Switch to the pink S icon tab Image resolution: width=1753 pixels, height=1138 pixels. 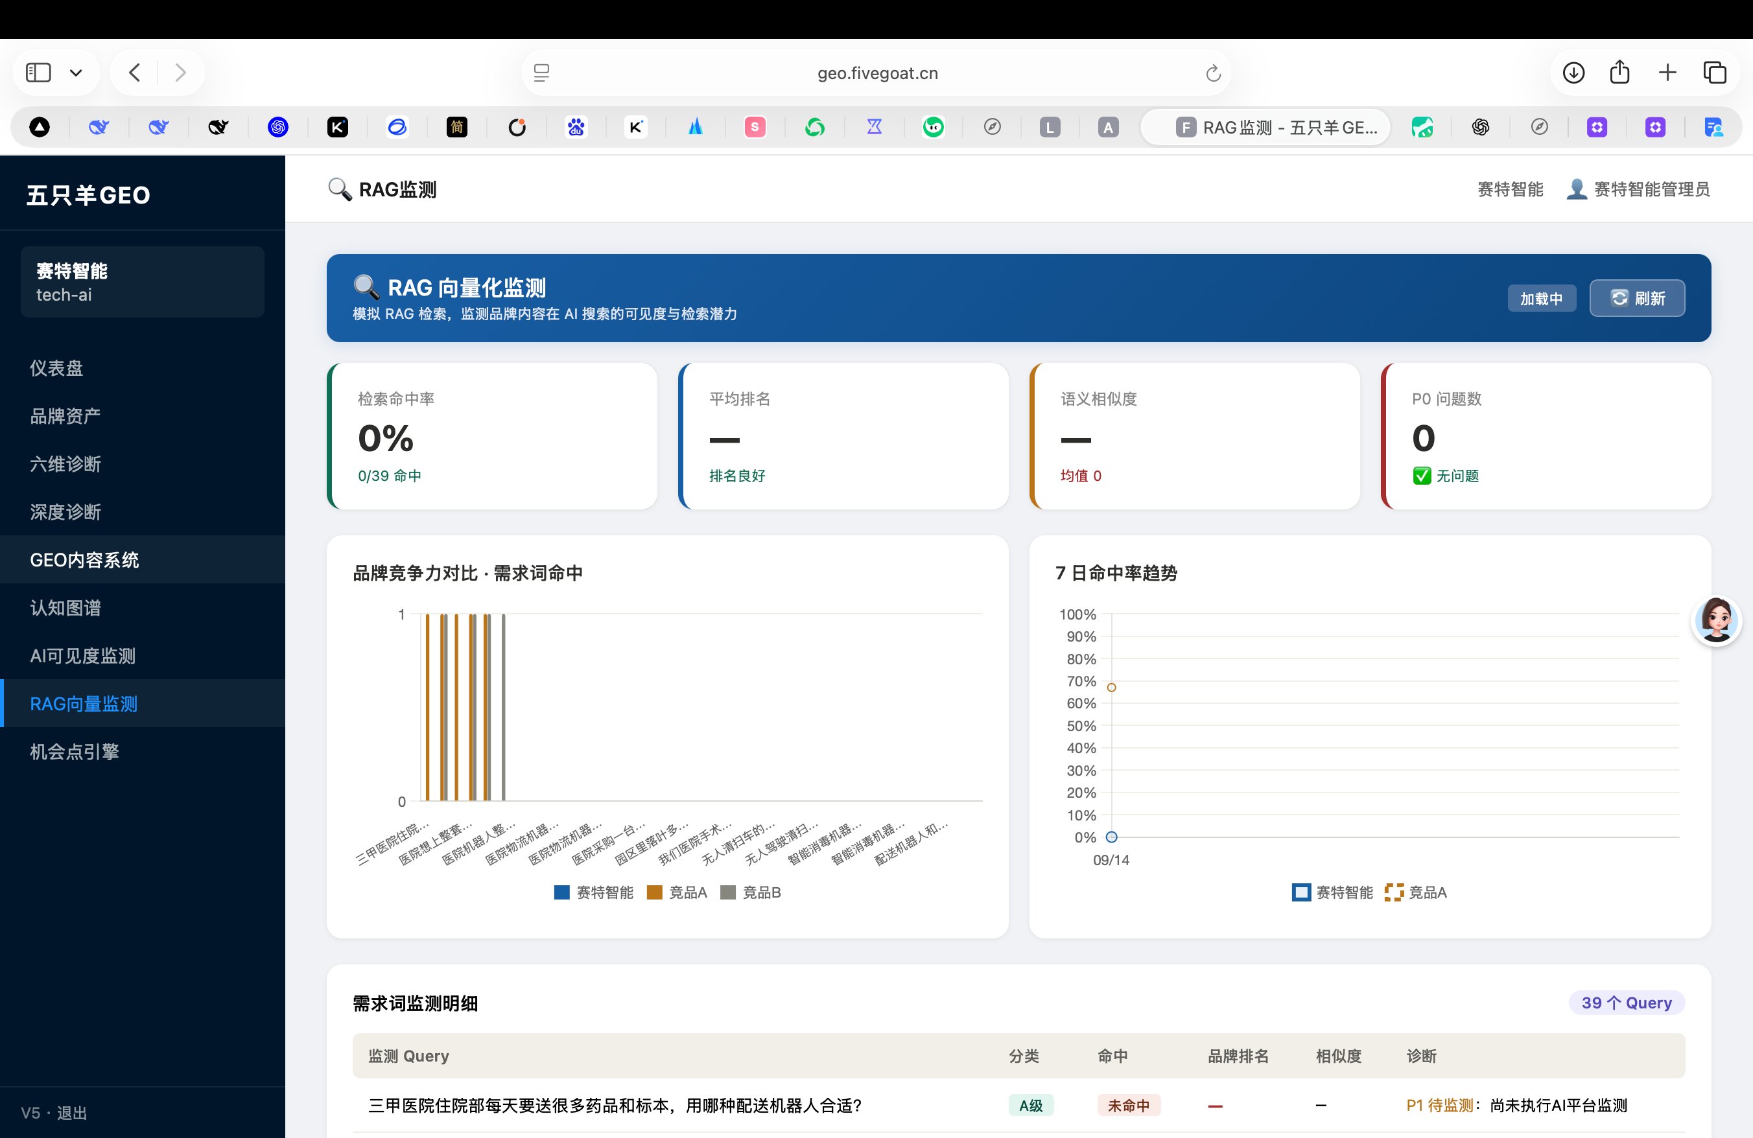[755, 127]
